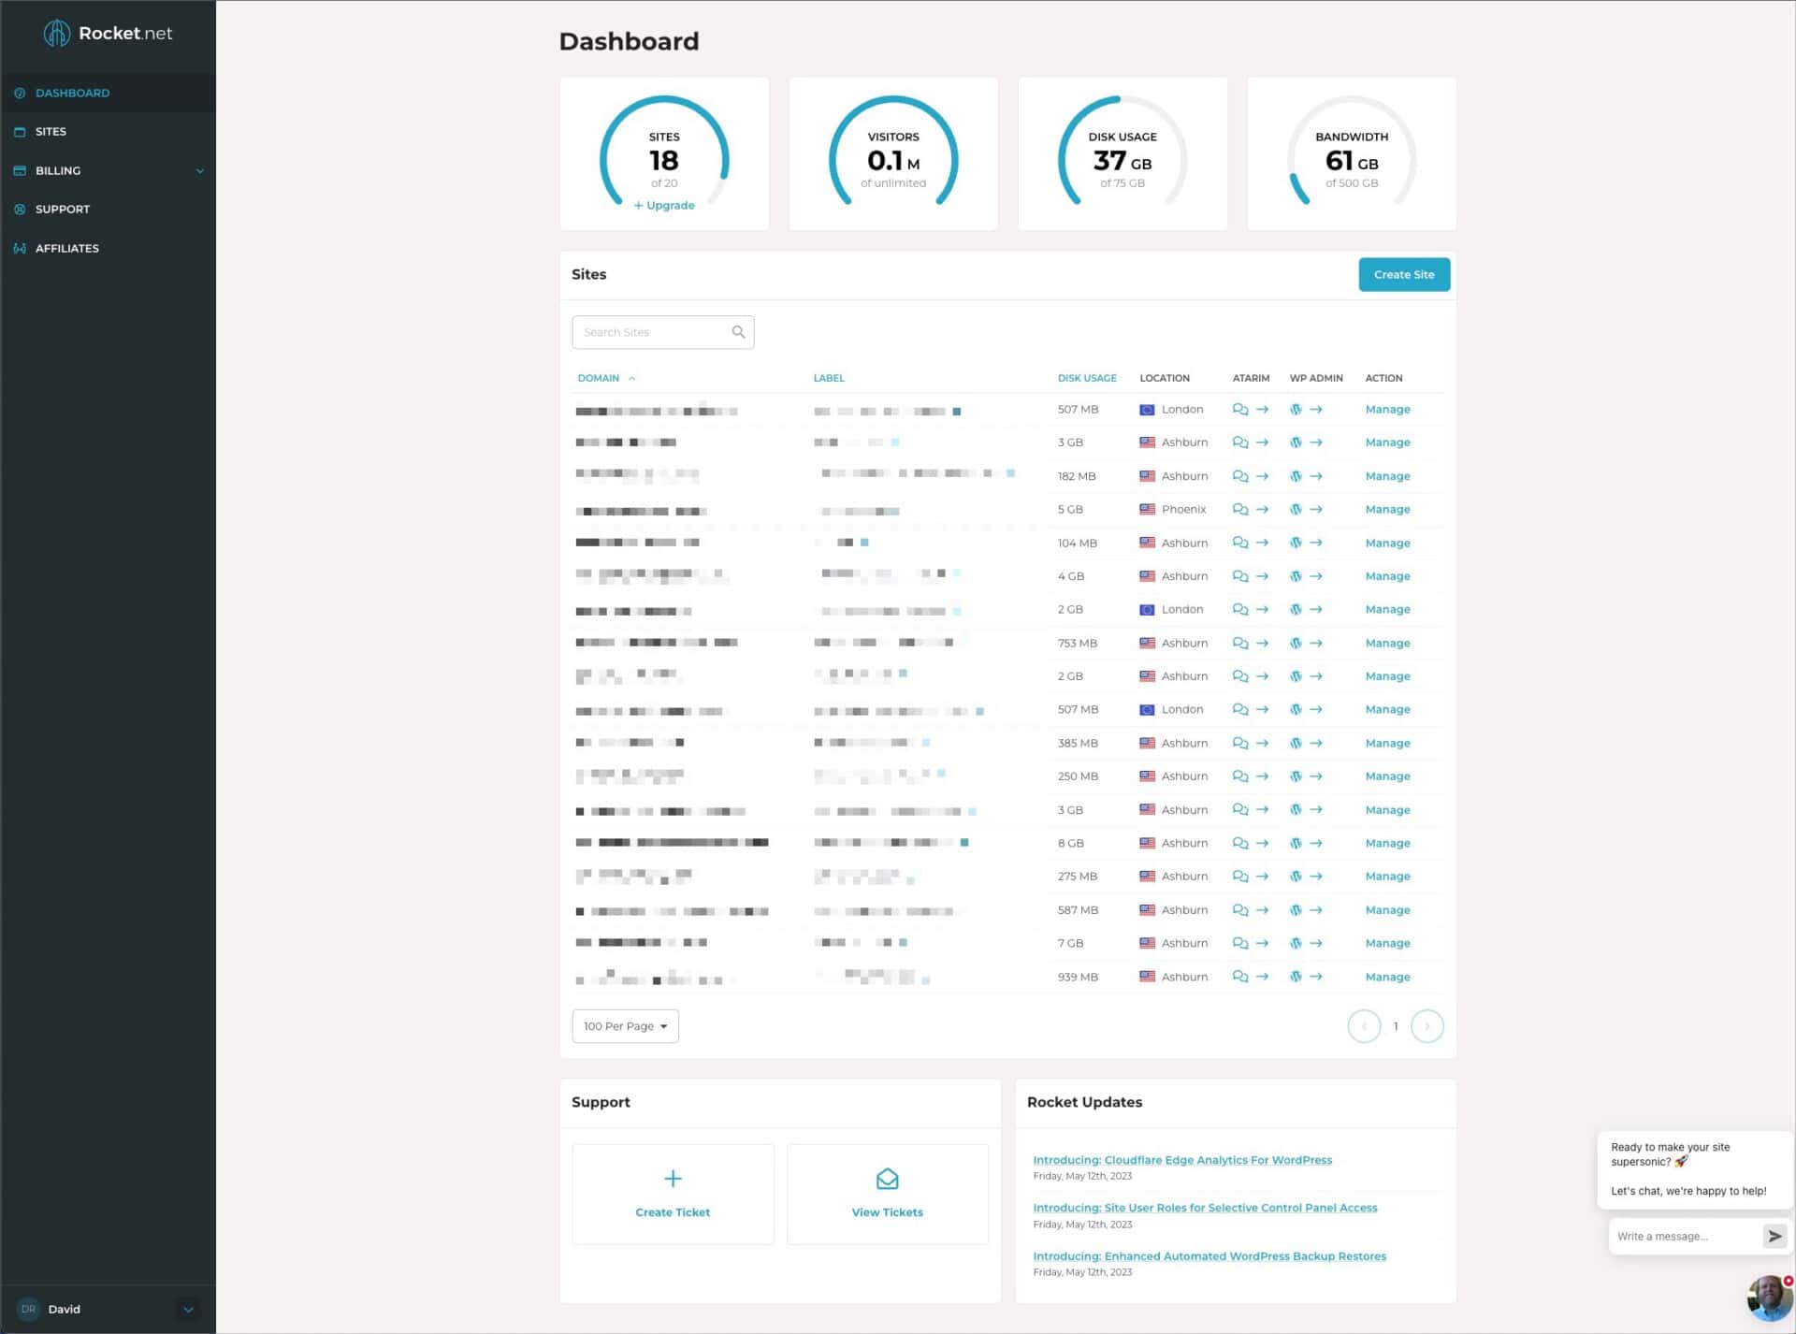This screenshot has height=1334, width=1796.
Task: Click the Create Site button
Action: pos(1404,274)
